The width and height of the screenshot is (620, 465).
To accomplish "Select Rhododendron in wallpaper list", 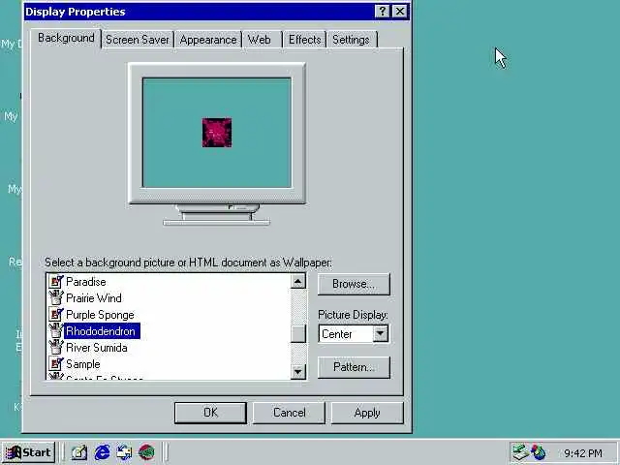I will click(101, 331).
